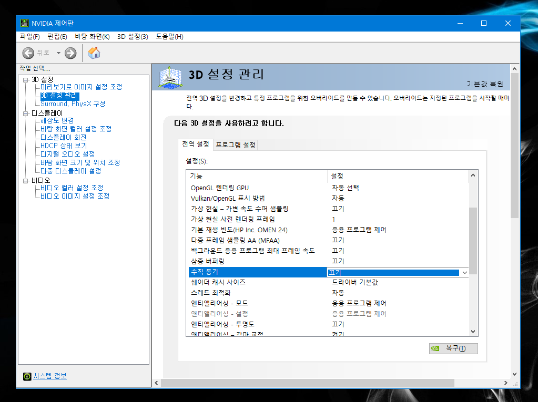Image resolution: width=538 pixels, height=402 pixels.
Task: Select 미리보기로 이미지 설정 조정
Action: 82,87
